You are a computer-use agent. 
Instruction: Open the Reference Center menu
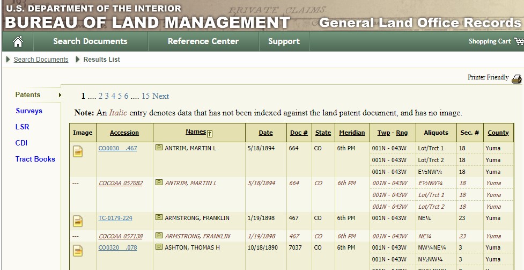tap(203, 41)
